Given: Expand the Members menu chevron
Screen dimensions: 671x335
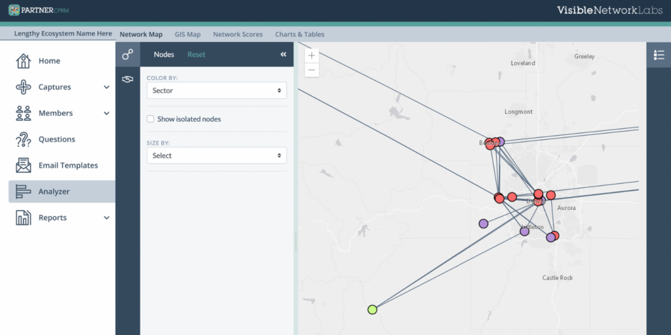Looking at the screenshot, I should tap(107, 113).
